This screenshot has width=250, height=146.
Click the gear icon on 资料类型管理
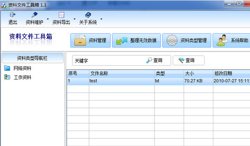tap(172, 40)
